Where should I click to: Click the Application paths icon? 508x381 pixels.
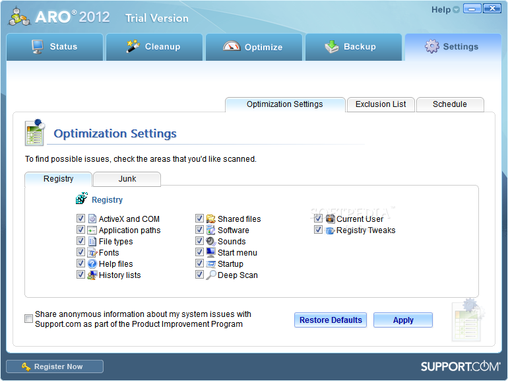pos(92,230)
